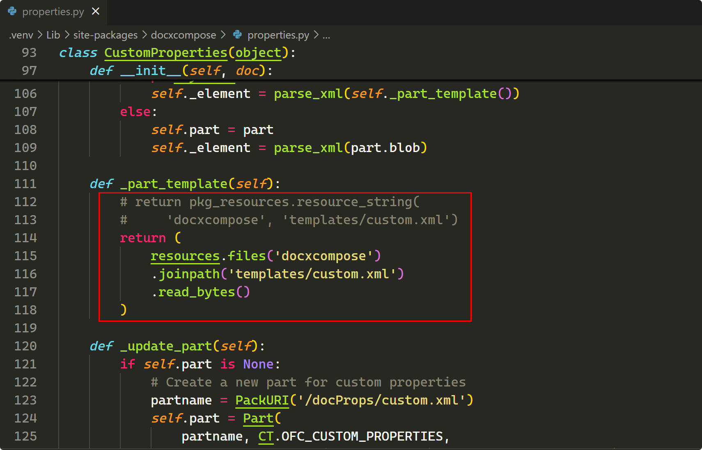Click line number 120 in the gutter
Viewport: 702px width, 450px height.
point(25,346)
